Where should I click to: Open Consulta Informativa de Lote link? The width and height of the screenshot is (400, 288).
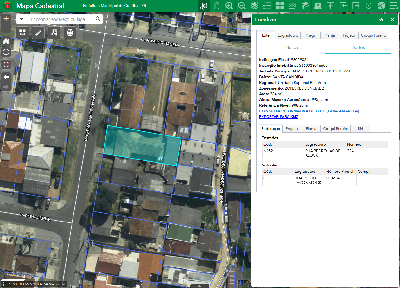point(309,111)
